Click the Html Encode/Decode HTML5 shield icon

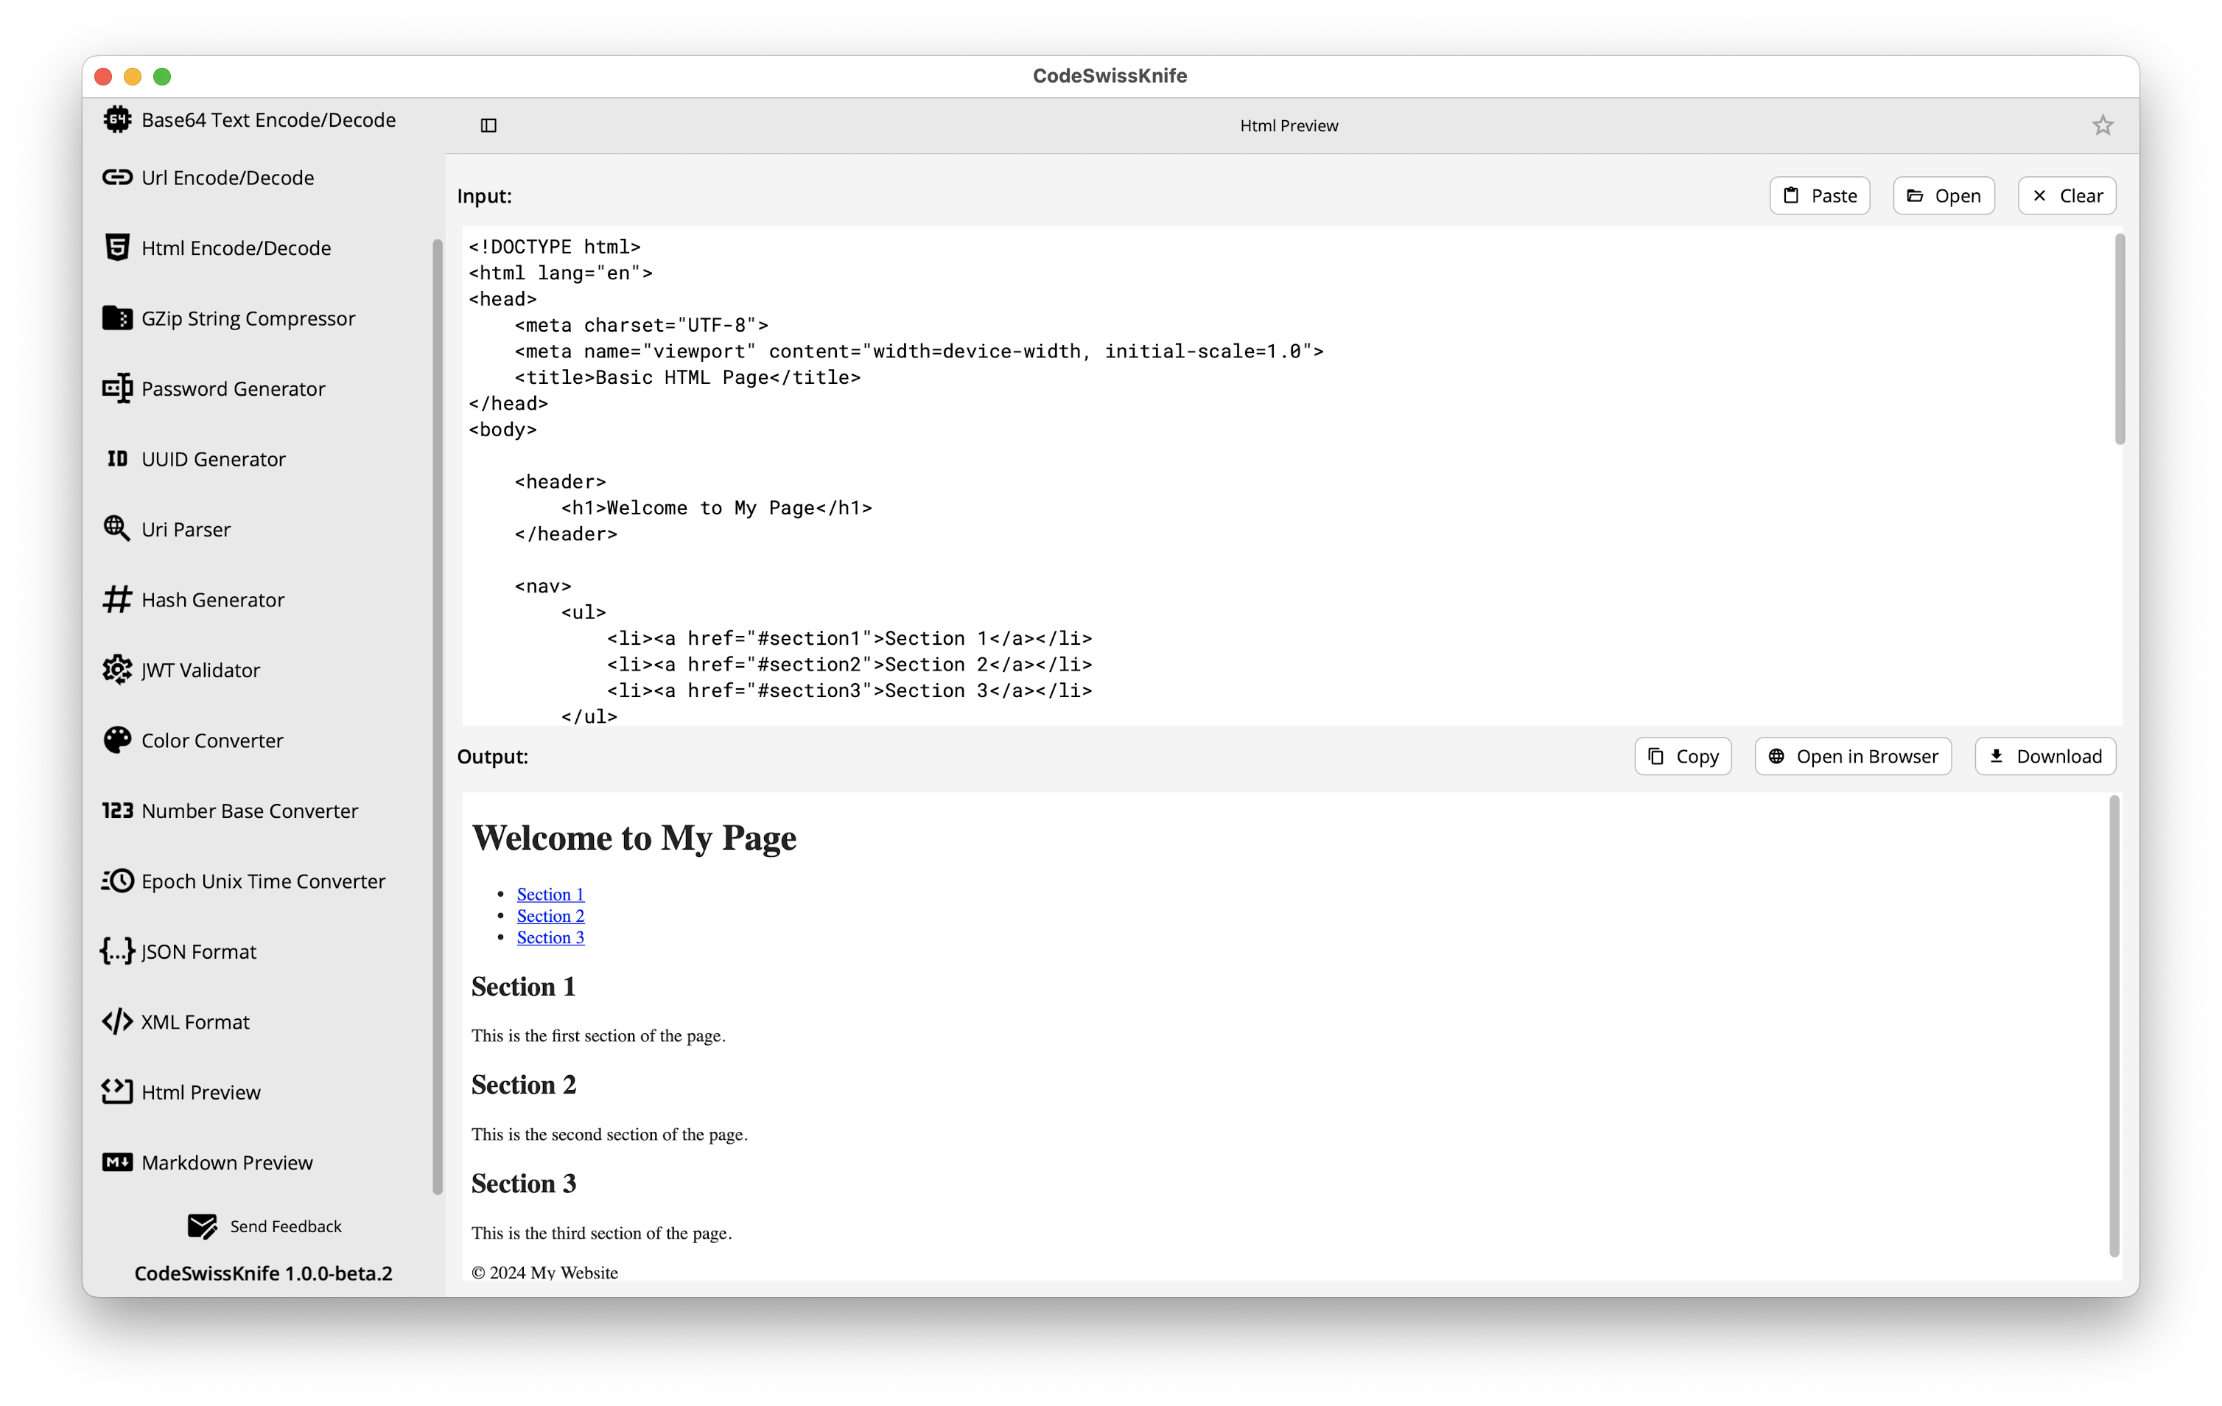click(117, 248)
